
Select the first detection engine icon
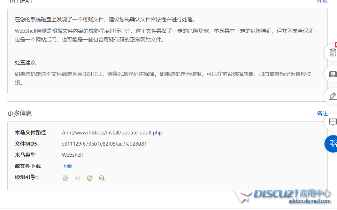click(66, 178)
